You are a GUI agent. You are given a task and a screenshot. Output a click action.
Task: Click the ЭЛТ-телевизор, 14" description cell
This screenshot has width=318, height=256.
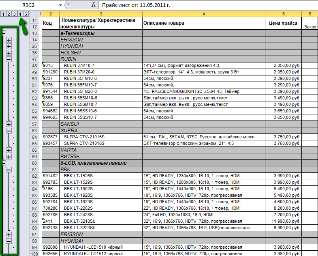click(x=204, y=72)
